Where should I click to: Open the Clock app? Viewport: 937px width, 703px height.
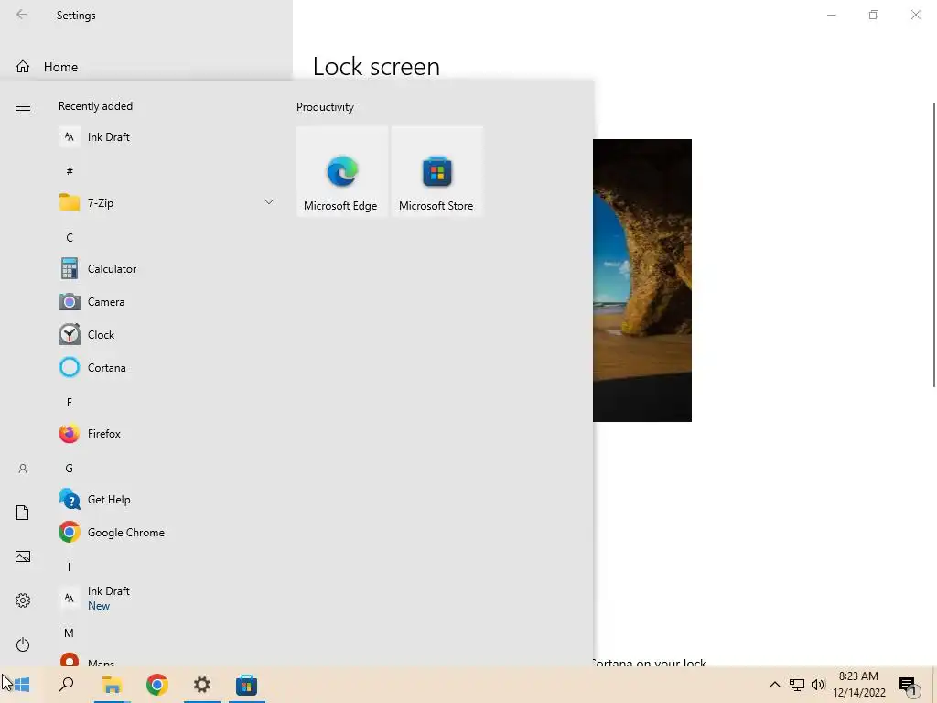click(x=167, y=335)
